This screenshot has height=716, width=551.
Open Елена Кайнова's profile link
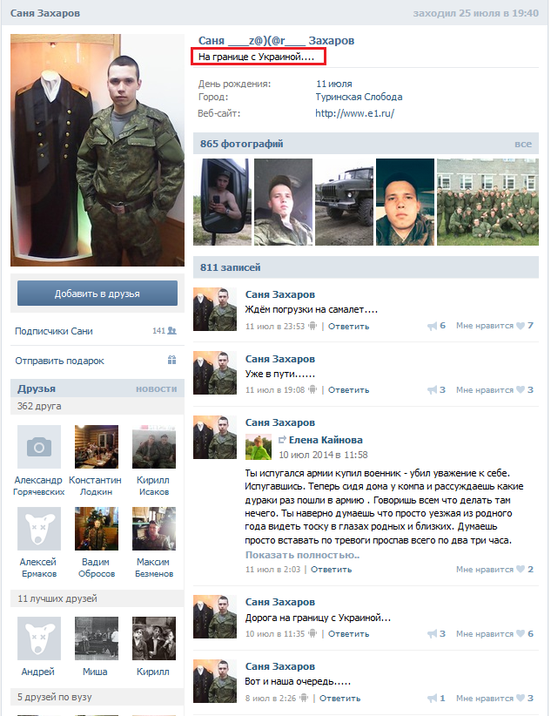click(x=326, y=440)
